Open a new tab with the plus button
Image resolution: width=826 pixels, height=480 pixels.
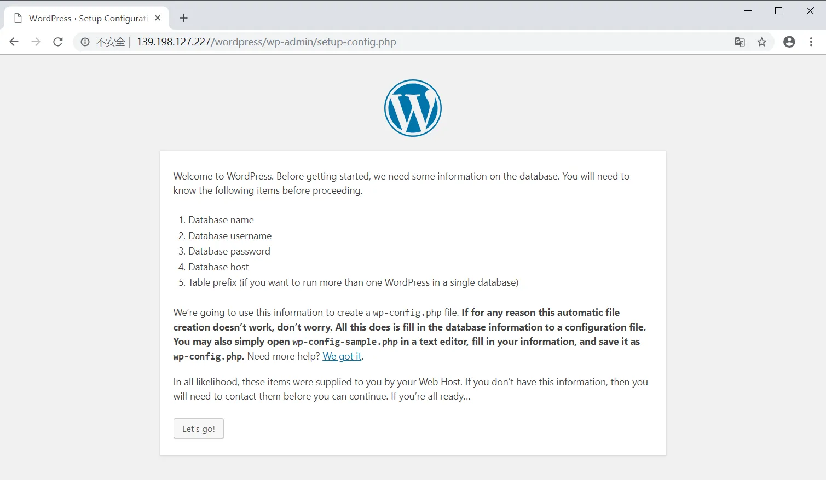(x=183, y=18)
